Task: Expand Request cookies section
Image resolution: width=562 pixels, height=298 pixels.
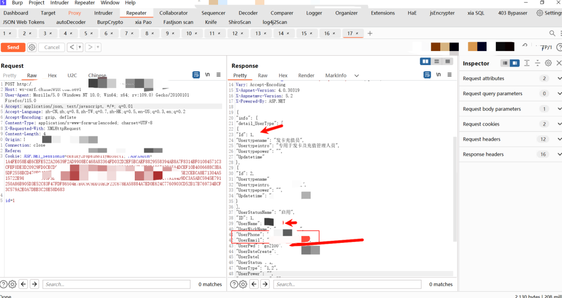Action: click(510, 124)
